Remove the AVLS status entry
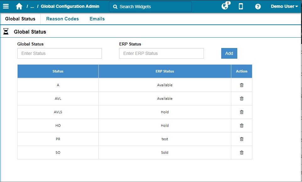Viewport: 302px width, 182px height. (x=241, y=112)
